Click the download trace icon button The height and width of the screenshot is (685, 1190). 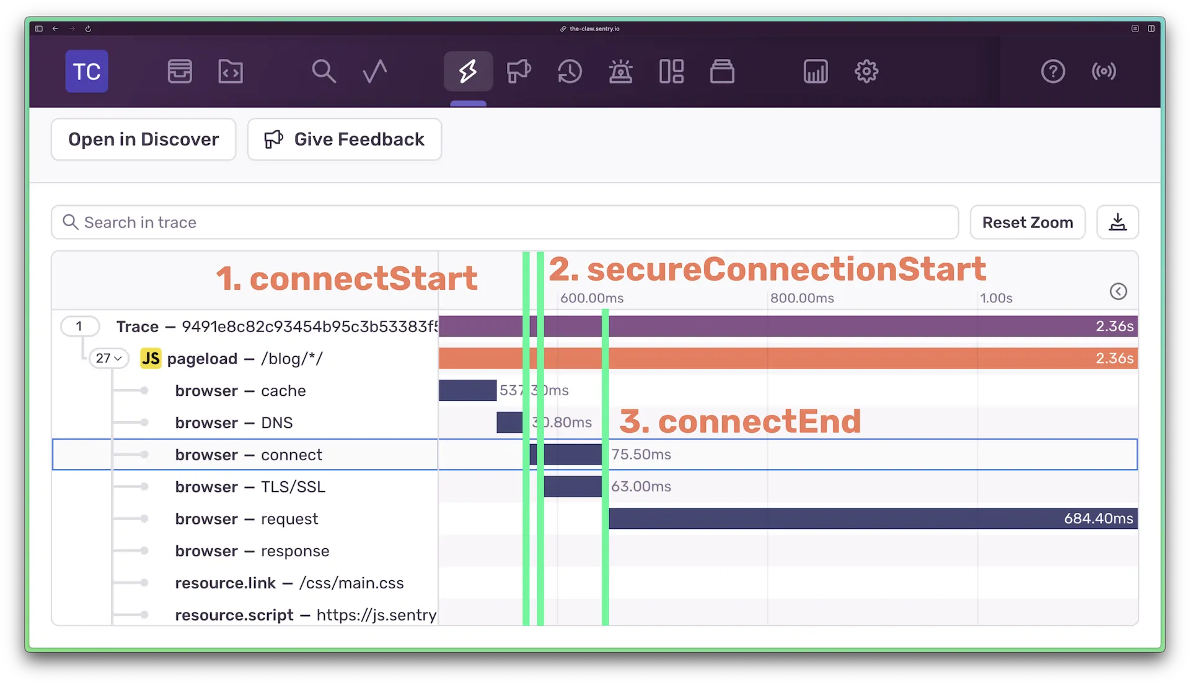[1117, 222]
